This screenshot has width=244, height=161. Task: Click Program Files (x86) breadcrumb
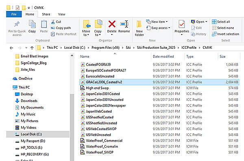tap(105, 48)
